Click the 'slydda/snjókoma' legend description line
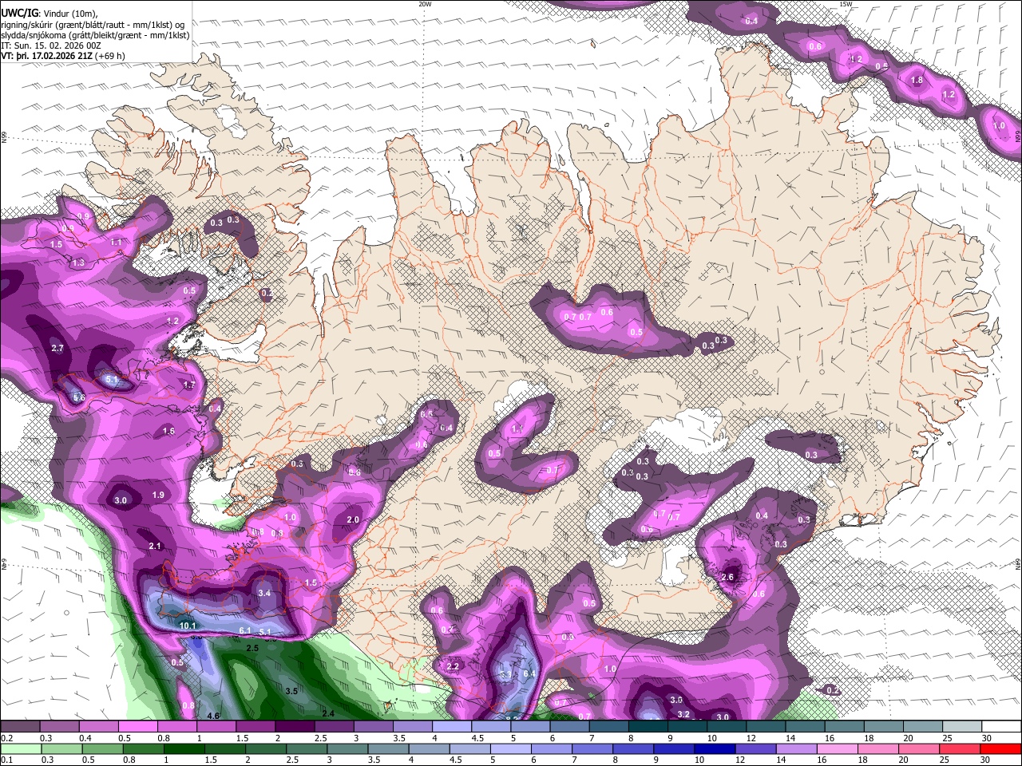This screenshot has width=1022, height=766. [94, 35]
